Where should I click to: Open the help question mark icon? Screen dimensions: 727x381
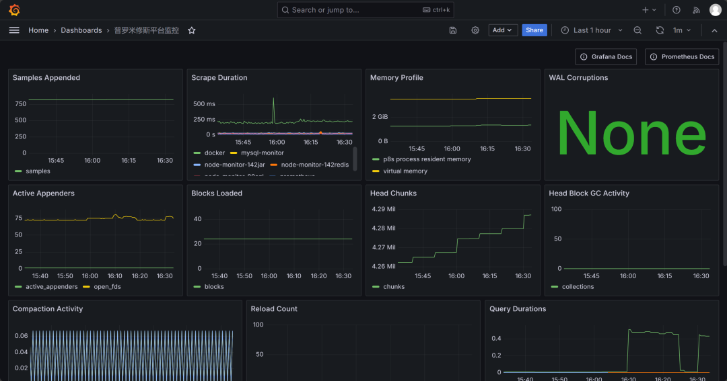677,9
